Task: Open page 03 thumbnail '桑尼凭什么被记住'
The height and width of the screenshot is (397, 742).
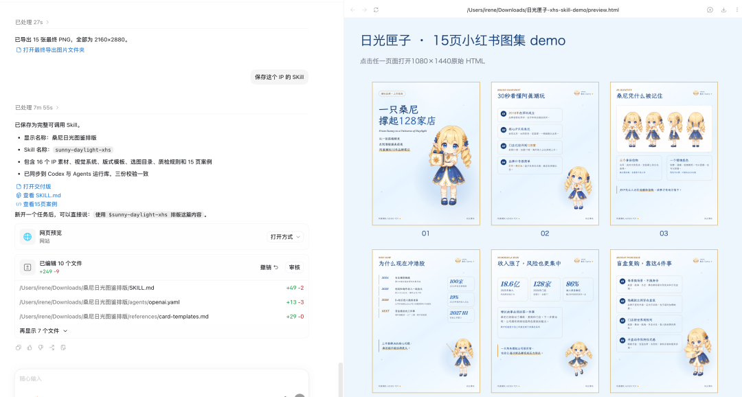Action: tap(664, 153)
